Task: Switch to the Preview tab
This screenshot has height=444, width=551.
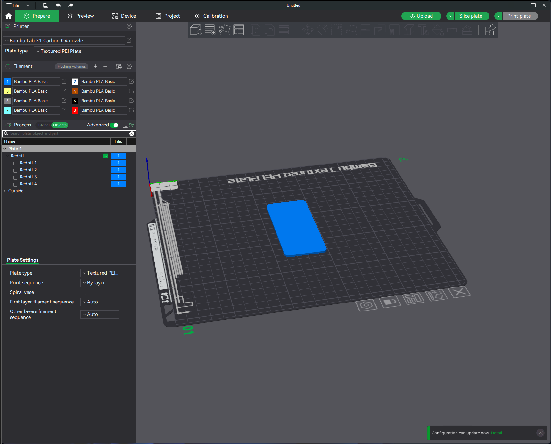Action: 81,16
